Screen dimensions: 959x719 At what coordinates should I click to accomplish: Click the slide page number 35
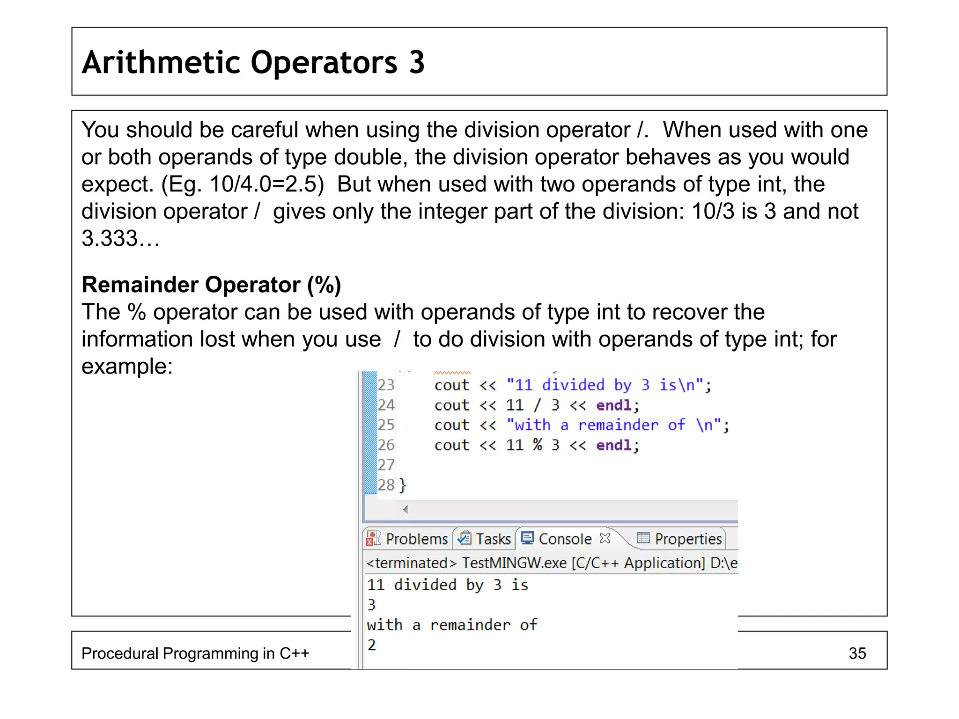(x=857, y=653)
